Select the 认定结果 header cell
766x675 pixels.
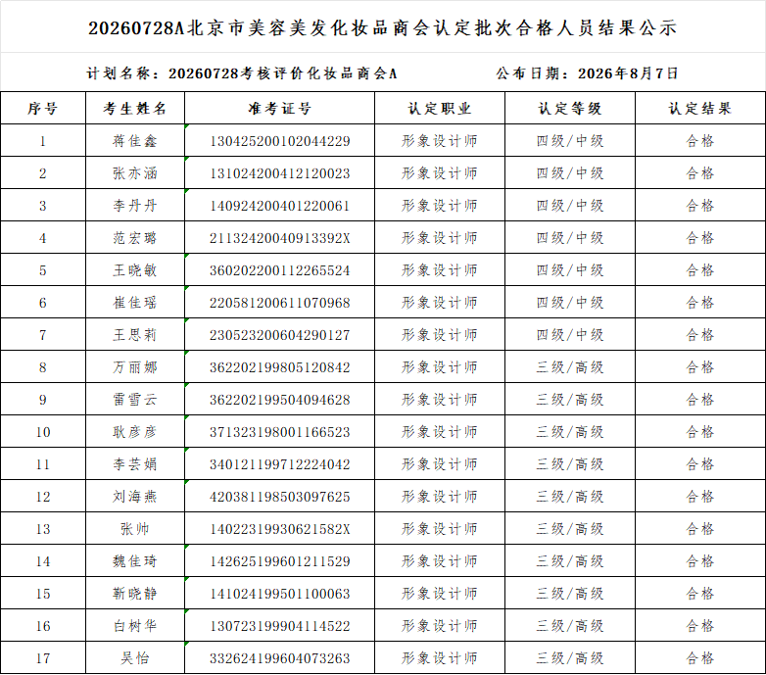pos(700,108)
